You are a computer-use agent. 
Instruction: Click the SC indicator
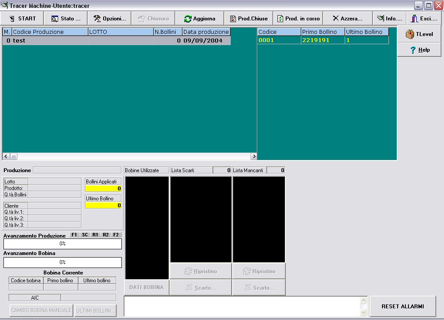(x=85, y=235)
